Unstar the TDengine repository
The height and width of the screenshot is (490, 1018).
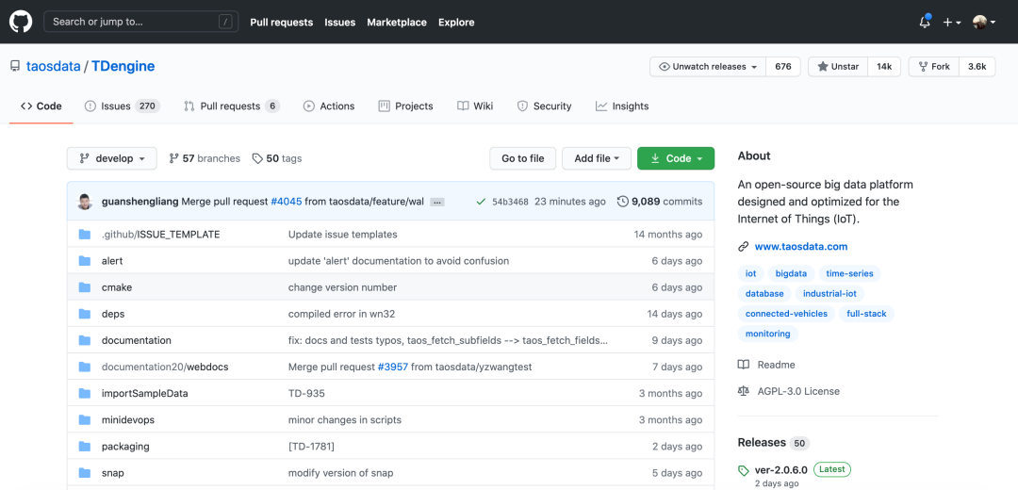click(x=838, y=67)
